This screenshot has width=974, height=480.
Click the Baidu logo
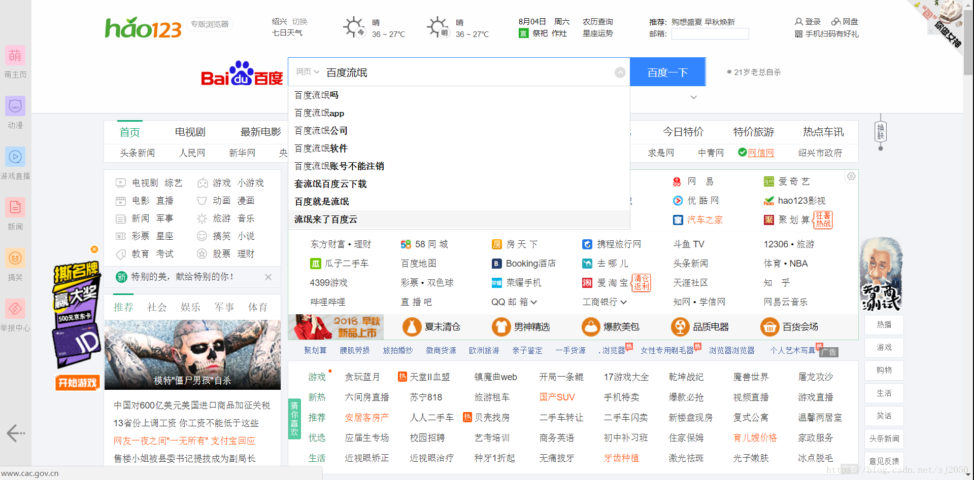(x=242, y=74)
